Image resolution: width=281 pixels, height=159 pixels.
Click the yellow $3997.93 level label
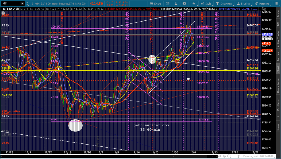252,69
